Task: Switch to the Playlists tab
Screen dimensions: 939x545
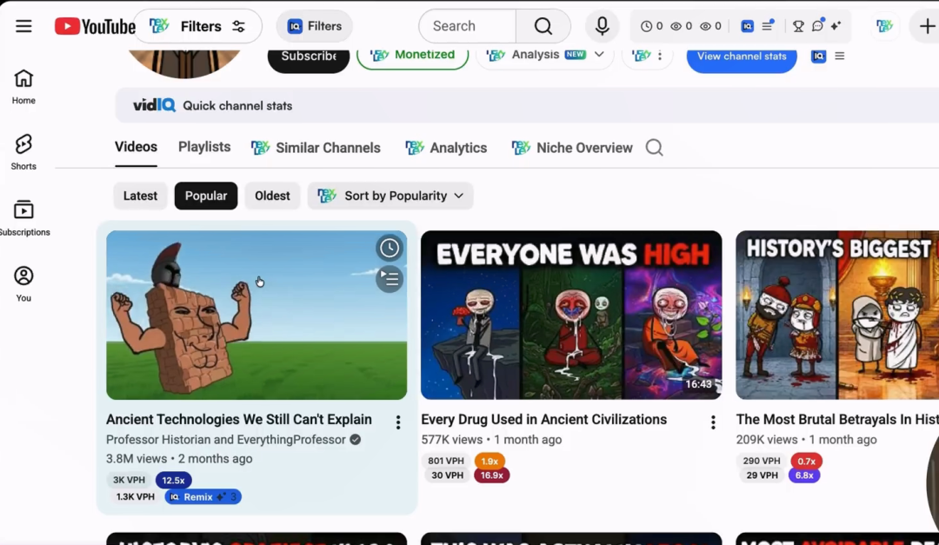Action: click(204, 147)
